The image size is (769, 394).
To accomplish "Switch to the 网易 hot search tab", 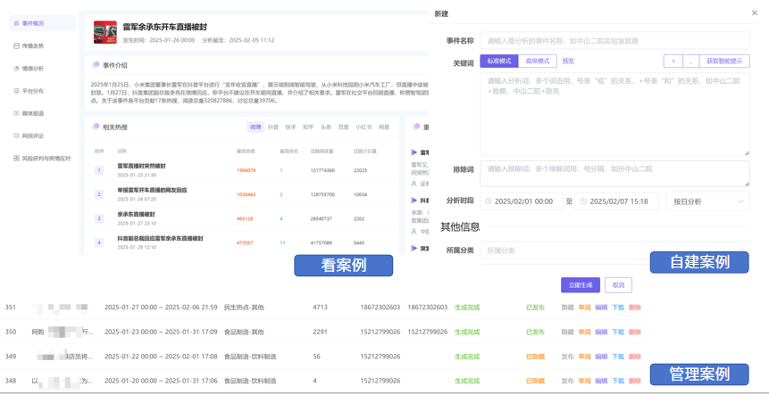I will (x=383, y=127).
